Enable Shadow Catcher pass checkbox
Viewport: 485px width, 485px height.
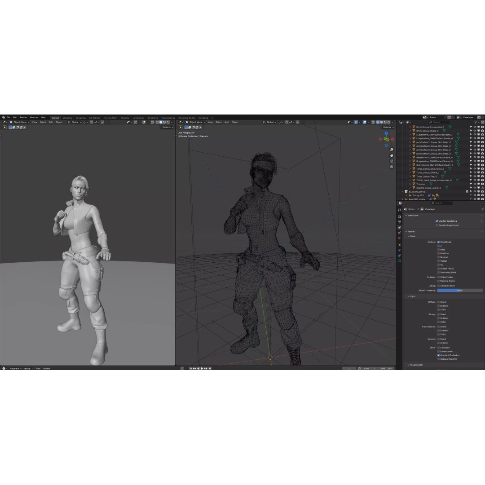[x=438, y=359]
